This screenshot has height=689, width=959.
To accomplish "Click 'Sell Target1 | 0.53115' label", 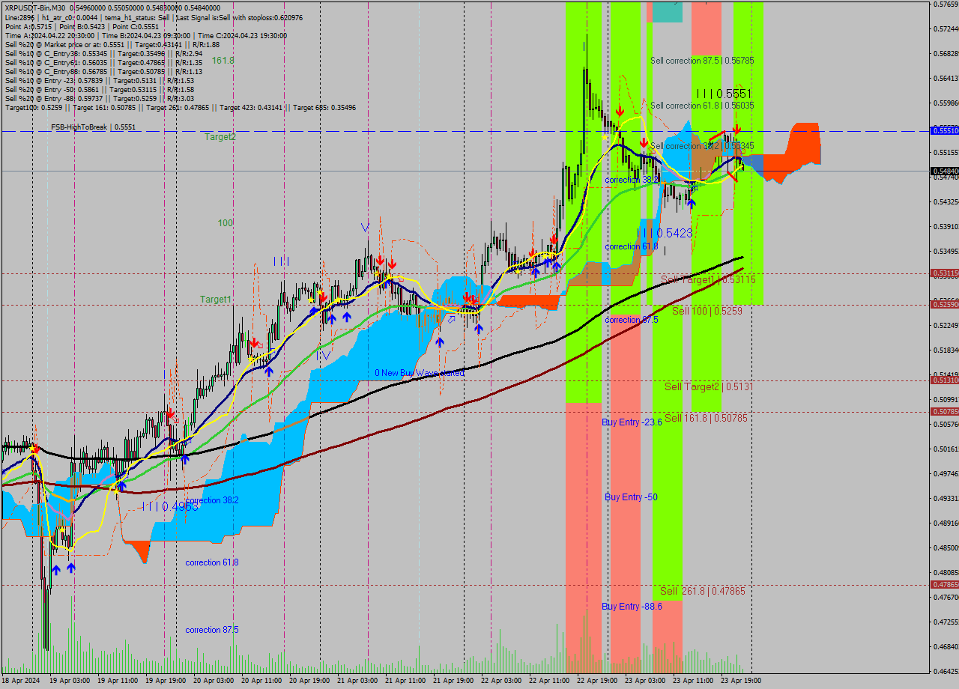I will 707,280.
